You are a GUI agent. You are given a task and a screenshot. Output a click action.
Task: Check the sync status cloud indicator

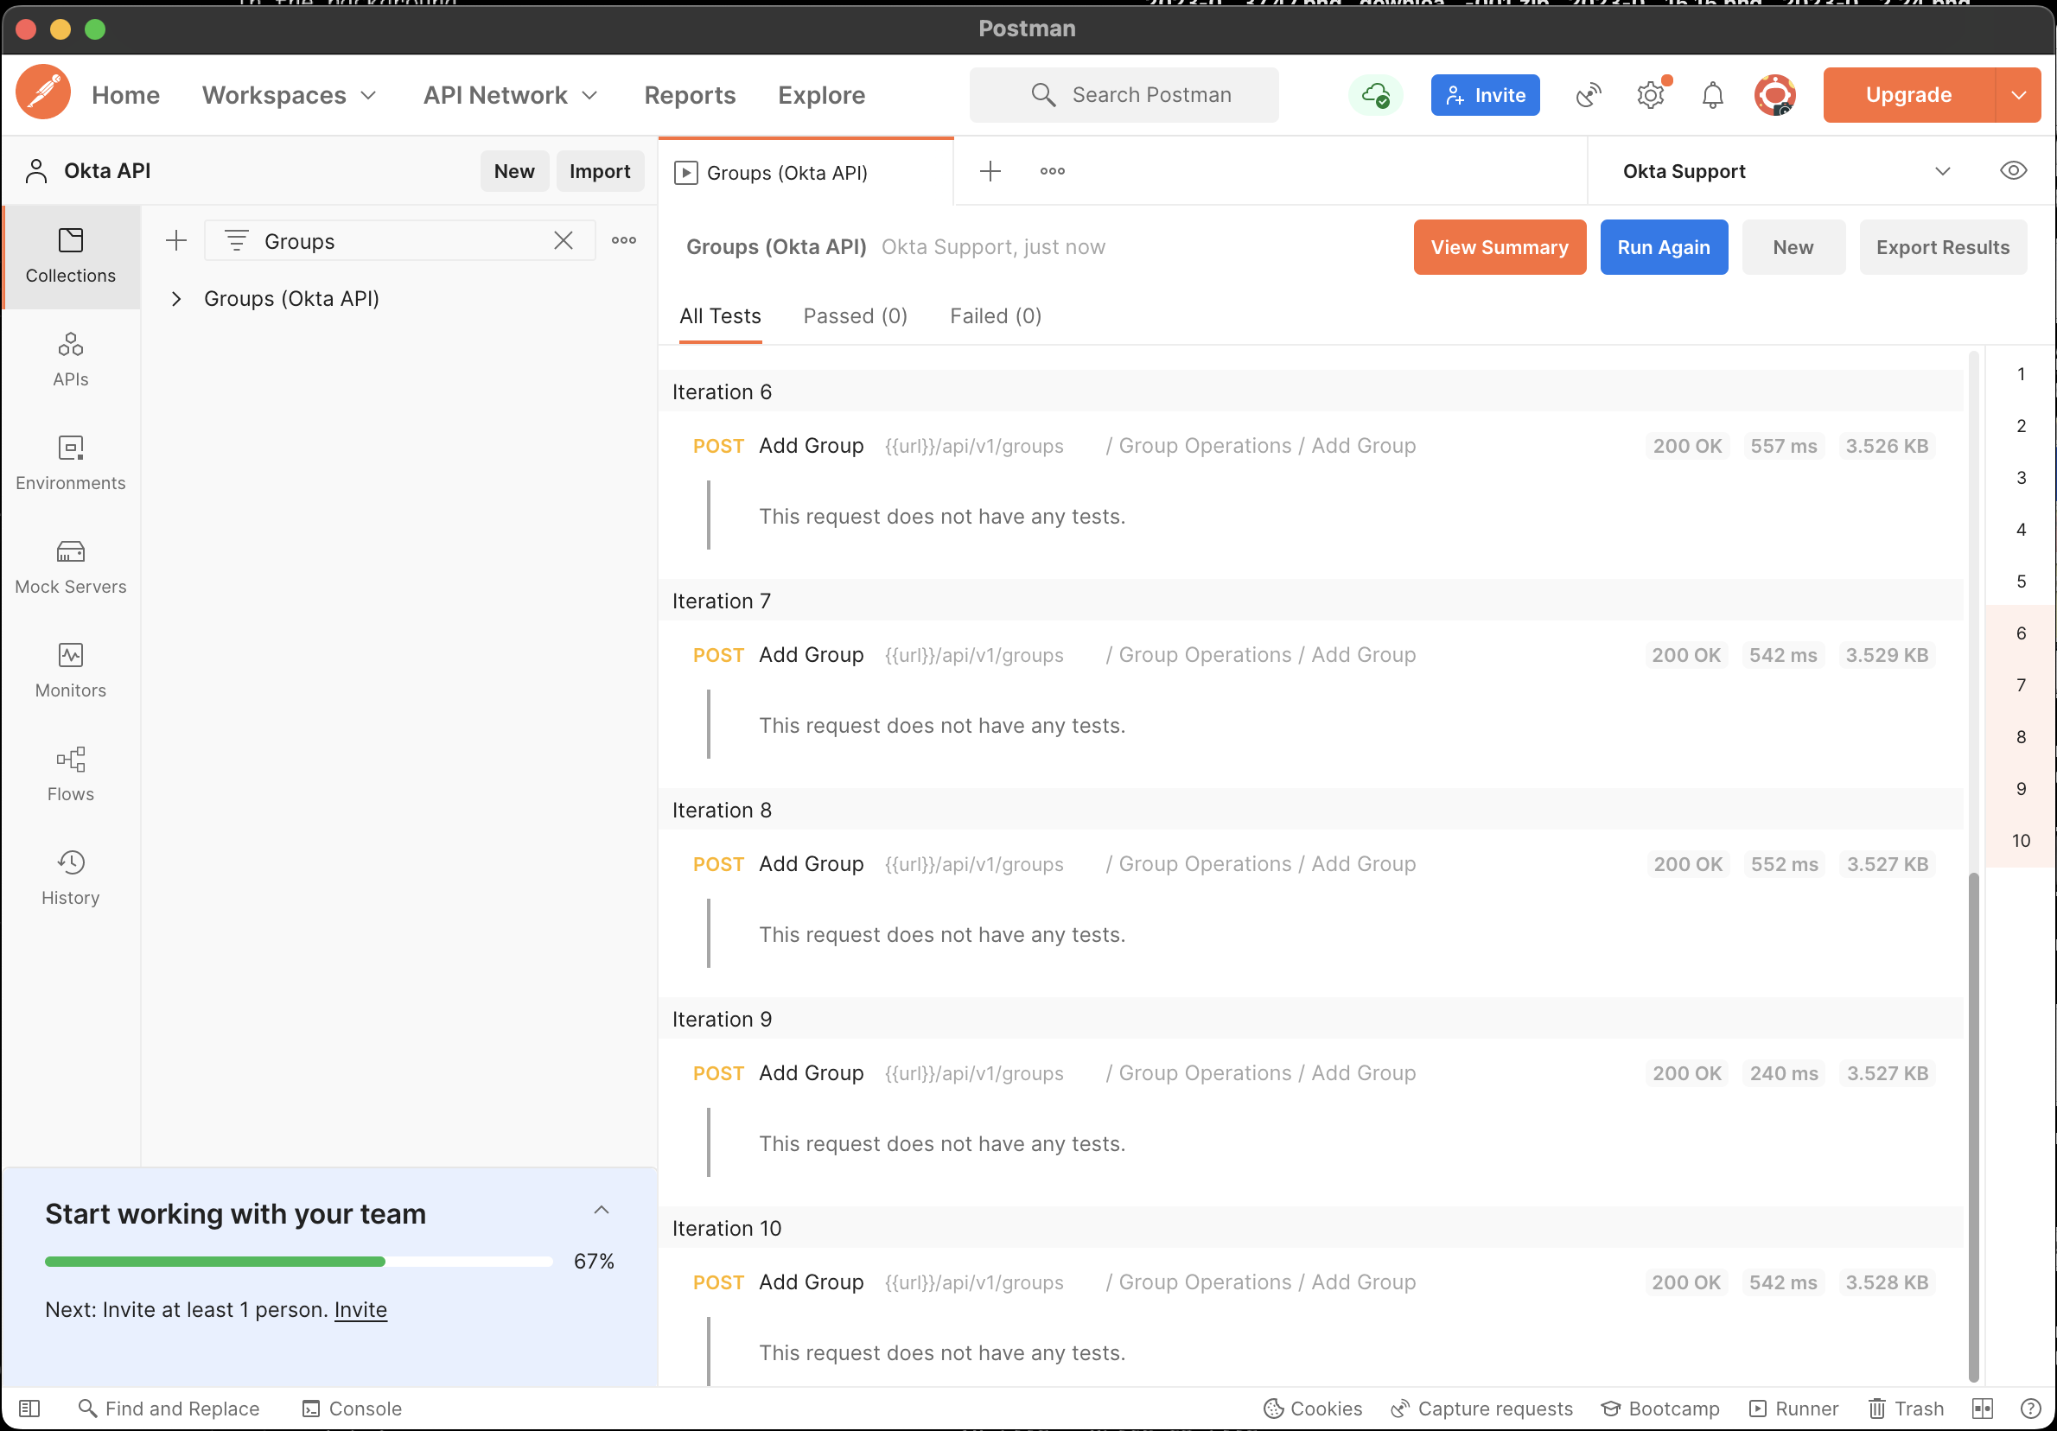click(1376, 95)
